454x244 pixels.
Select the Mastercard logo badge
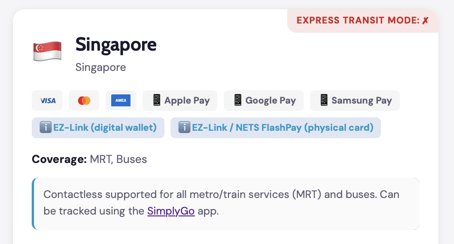[x=84, y=100]
